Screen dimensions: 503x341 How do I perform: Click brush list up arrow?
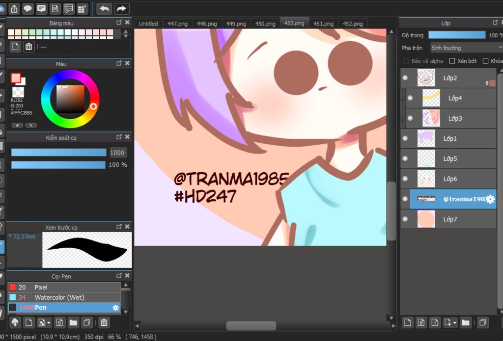point(126,285)
